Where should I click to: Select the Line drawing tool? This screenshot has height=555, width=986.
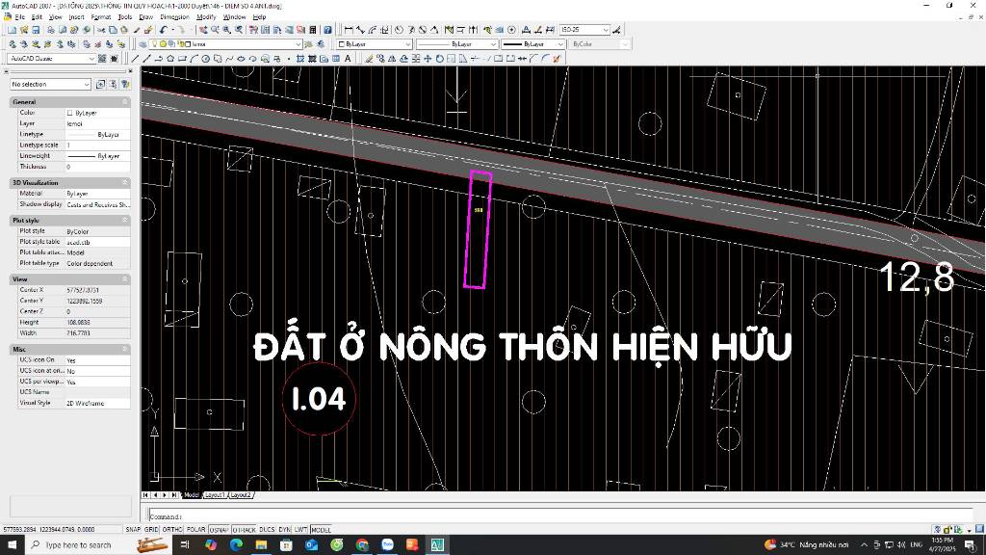(x=136, y=59)
